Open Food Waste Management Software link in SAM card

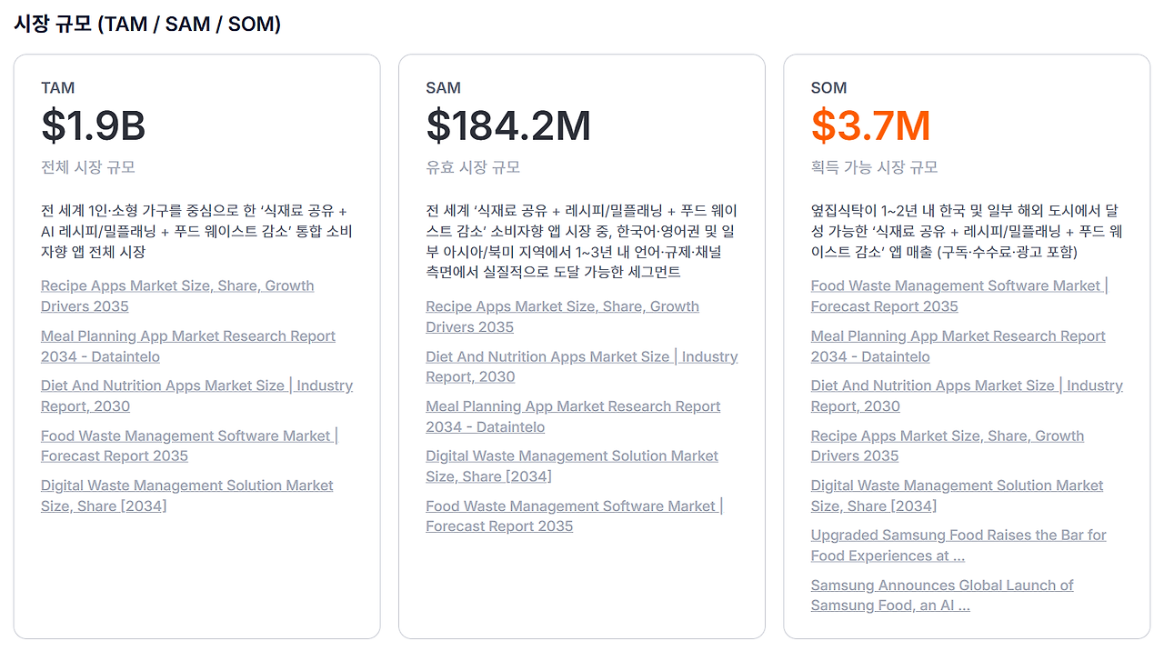coord(575,516)
